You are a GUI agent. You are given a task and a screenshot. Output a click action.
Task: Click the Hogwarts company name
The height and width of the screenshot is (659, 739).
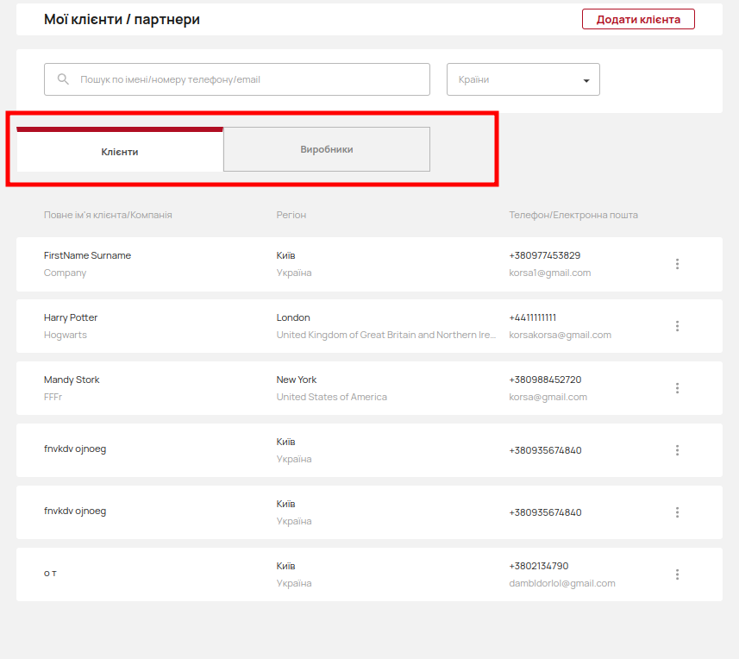pyautogui.click(x=65, y=336)
